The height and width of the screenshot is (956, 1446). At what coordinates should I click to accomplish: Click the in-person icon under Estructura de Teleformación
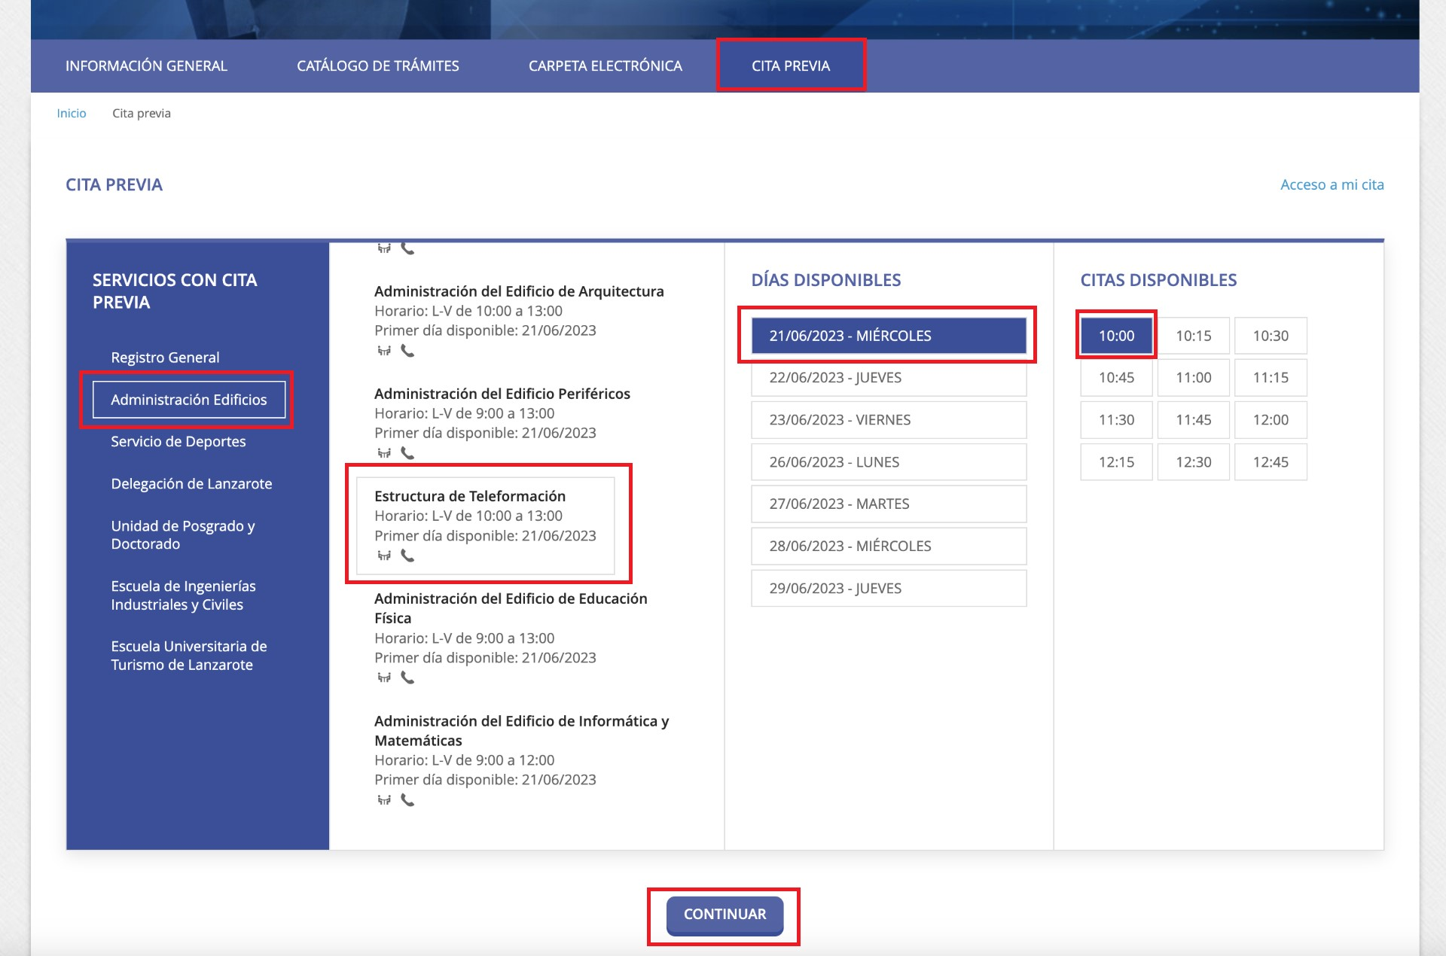tap(384, 556)
